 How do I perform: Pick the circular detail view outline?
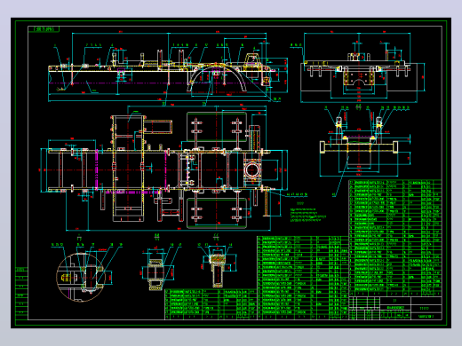point(81,277)
